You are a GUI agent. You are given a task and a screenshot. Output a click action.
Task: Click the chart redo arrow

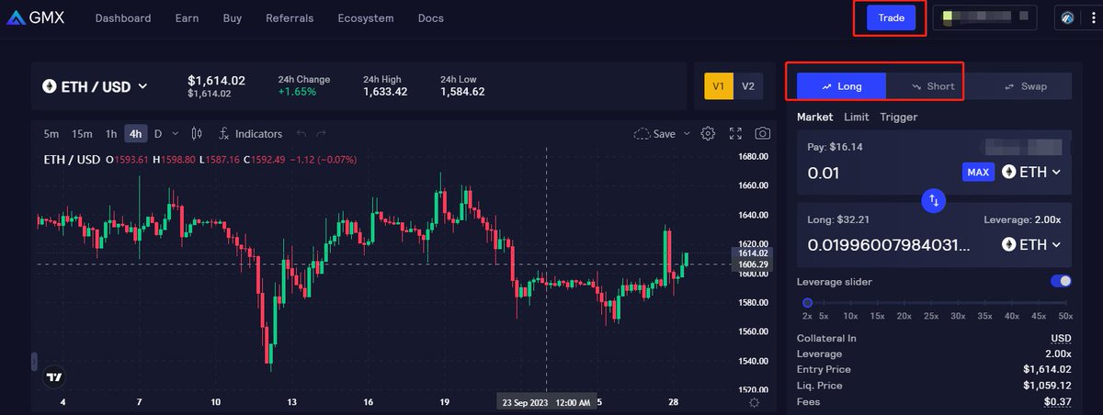tap(323, 134)
